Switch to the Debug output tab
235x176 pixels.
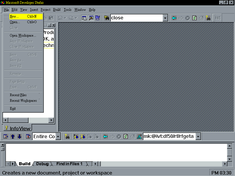[x=42, y=164]
